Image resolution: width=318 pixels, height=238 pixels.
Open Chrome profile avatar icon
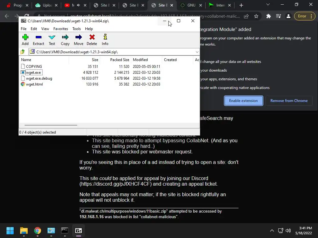(x=288, y=16)
